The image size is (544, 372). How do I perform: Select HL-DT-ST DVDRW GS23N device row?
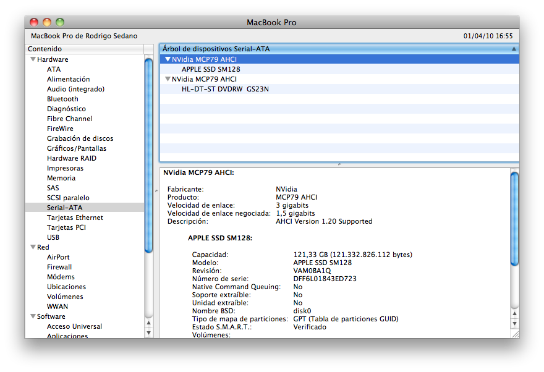tap(339, 89)
